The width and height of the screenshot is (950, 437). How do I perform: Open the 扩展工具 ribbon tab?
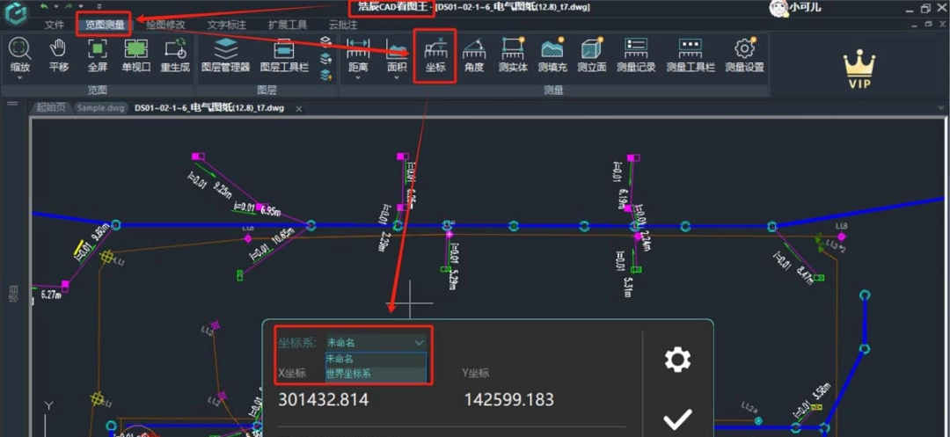(288, 25)
